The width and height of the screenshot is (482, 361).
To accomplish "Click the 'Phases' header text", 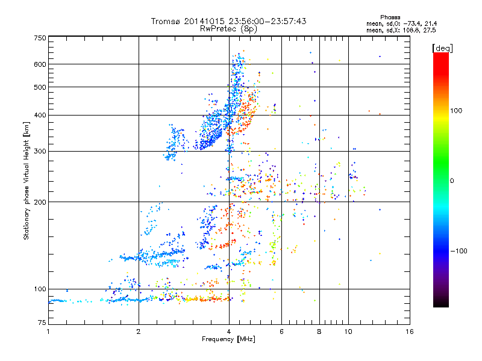I will (x=390, y=17).
